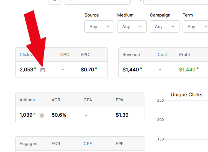The width and height of the screenshot is (208, 152).
Task: Click green trend arrow next to 2,053 clicks
Action: (35, 68)
